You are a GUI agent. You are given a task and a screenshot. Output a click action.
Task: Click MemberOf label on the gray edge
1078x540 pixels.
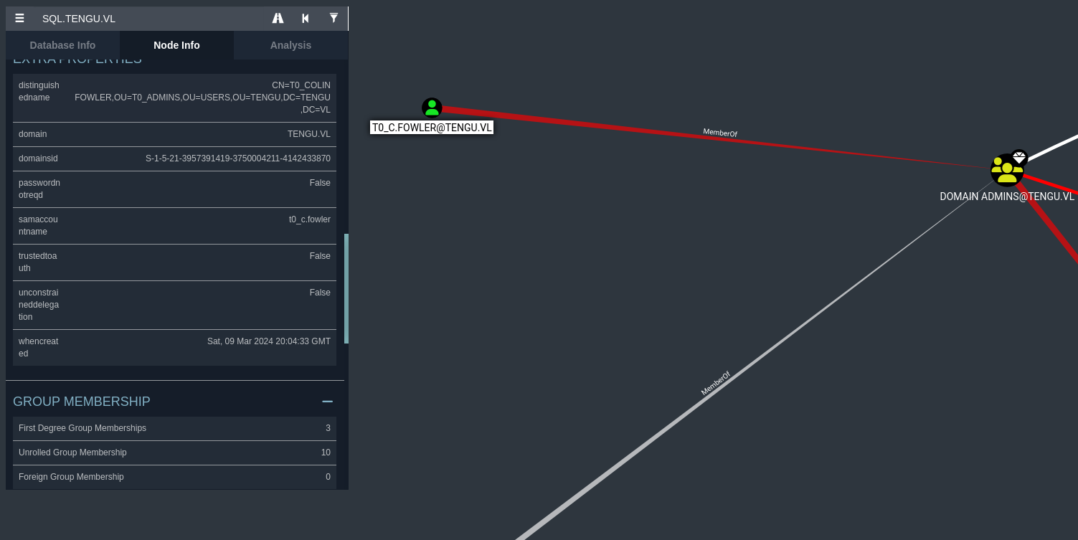pyautogui.click(x=715, y=383)
